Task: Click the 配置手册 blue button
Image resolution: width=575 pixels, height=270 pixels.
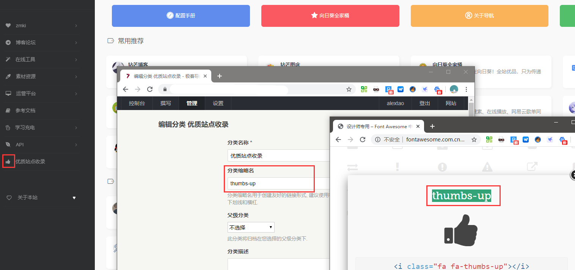Action: [181, 16]
